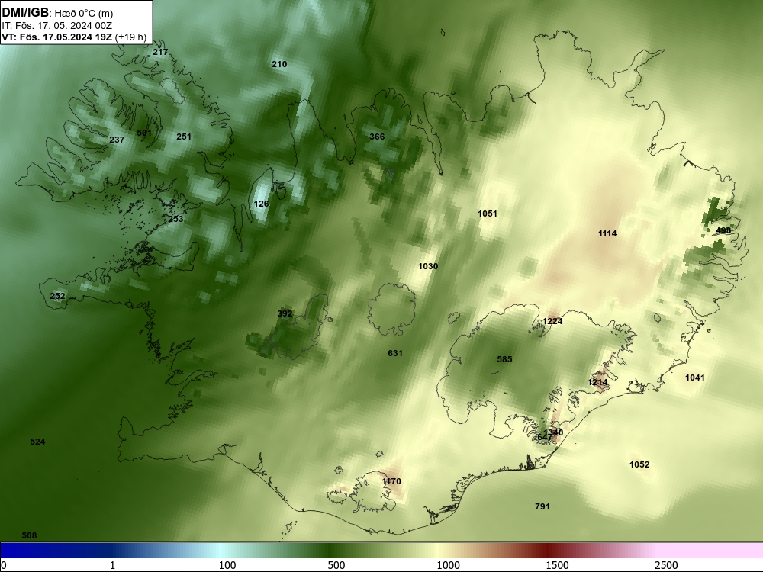Click the map value 251
763x572 pixels.
coord(184,137)
